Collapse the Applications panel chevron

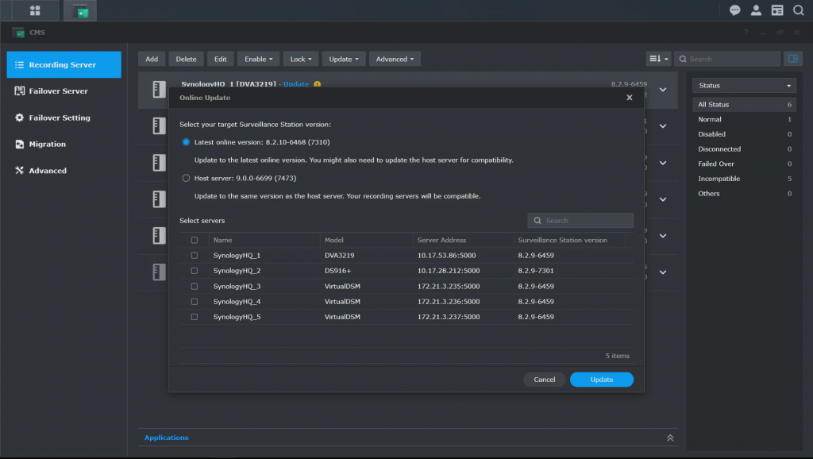[x=670, y=438]
